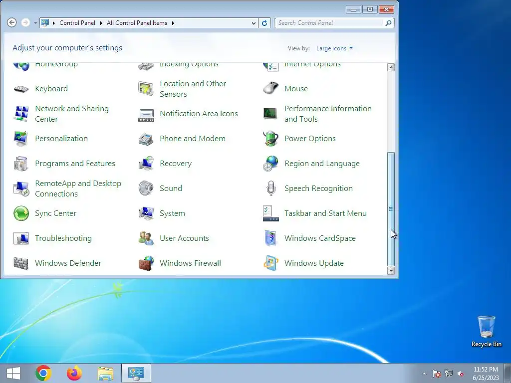Click the vertical scrollbar thumb
Screen dimensions: 511x383
[x=391, y=209]
